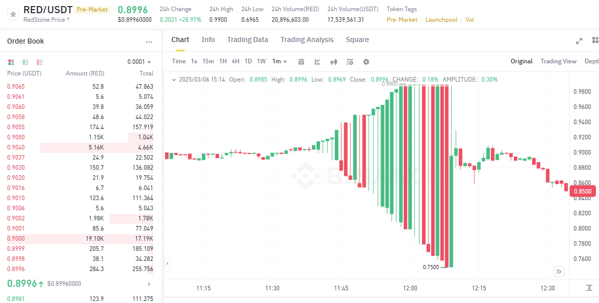Jump to latest candles double arrow button
Viewport: 599px width, 303px height.
pyautogui.click(x=559, y=272)
